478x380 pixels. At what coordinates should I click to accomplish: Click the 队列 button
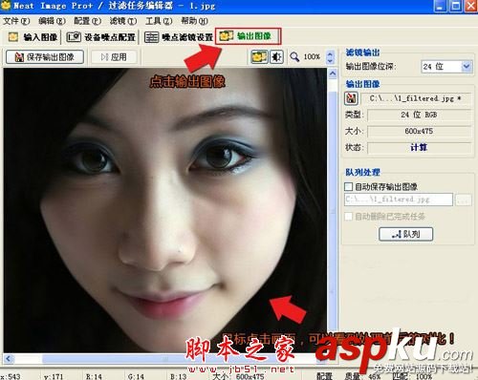pyautogui.click(x=406, y=234)
